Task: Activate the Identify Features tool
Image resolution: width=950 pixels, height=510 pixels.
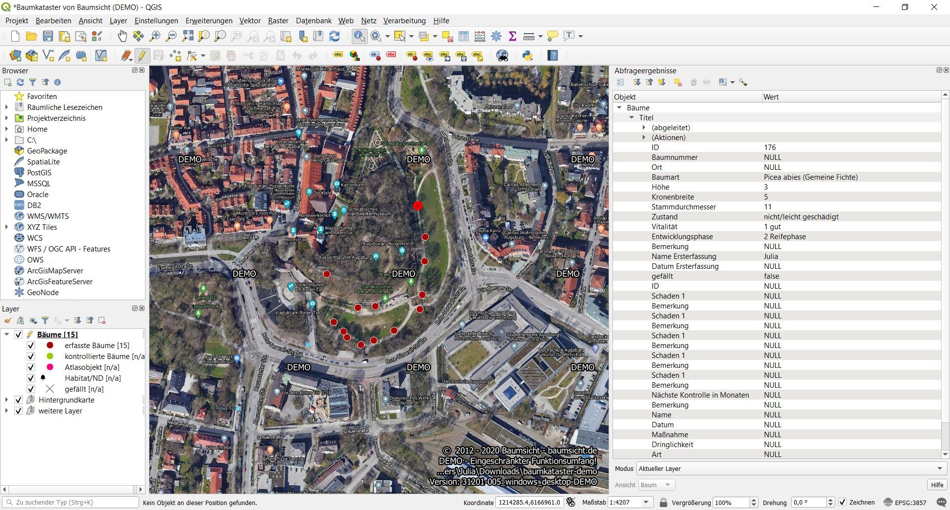Action: coord(360,36)
